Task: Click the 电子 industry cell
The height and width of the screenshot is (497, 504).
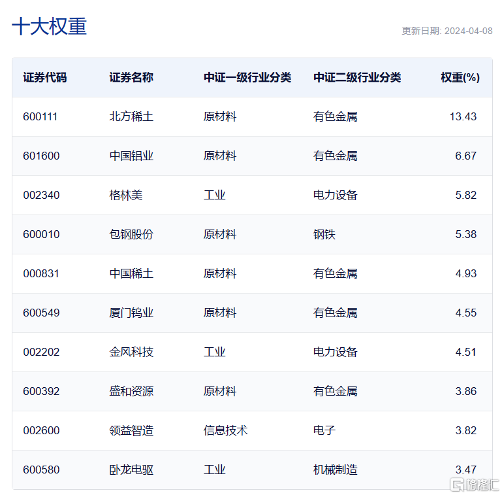Action: point(324,431)
